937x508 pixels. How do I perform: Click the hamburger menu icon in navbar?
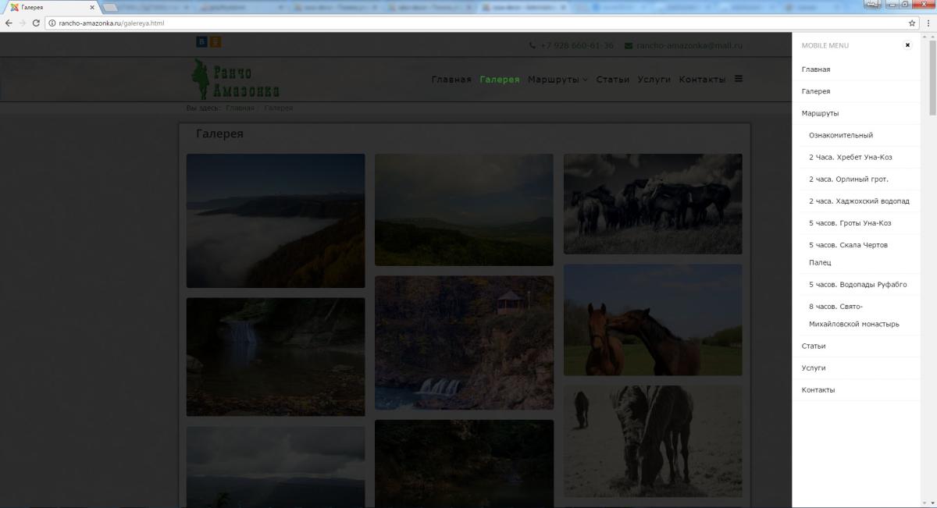[739, 79]
